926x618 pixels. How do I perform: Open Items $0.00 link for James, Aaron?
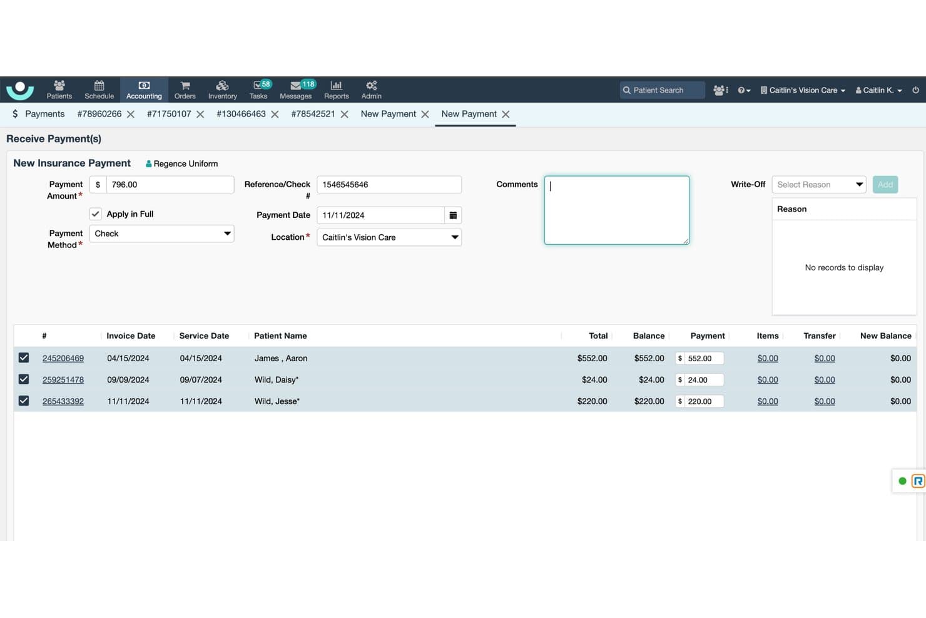768,358
